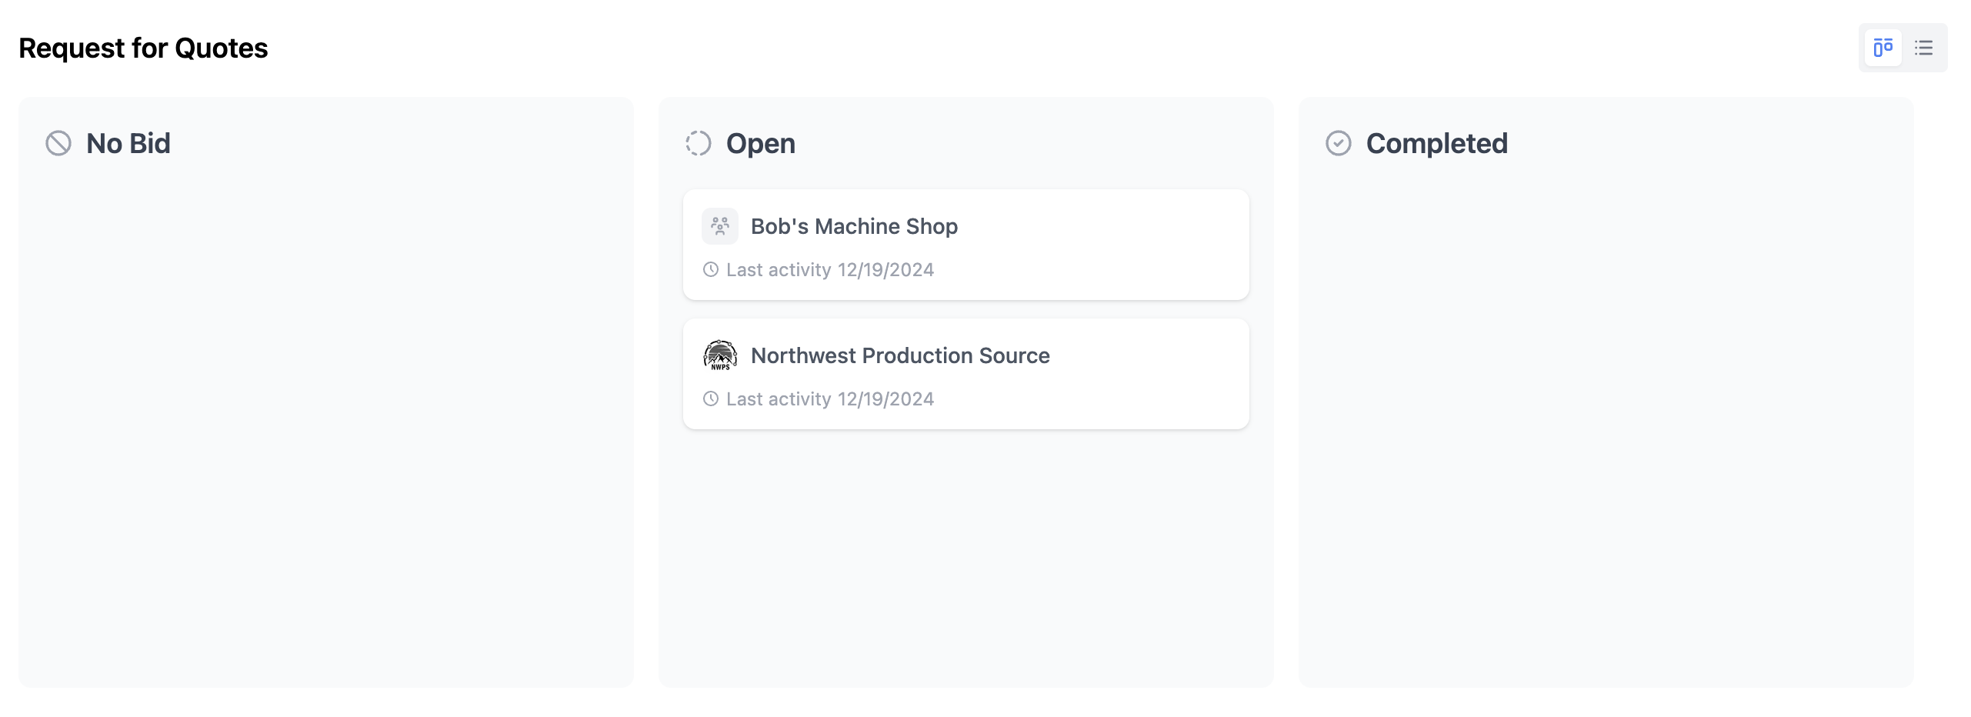The height and width of the screenshot is (717, 1971).
Task: Click the empty area of No Bid column
Action: (326, 423)
